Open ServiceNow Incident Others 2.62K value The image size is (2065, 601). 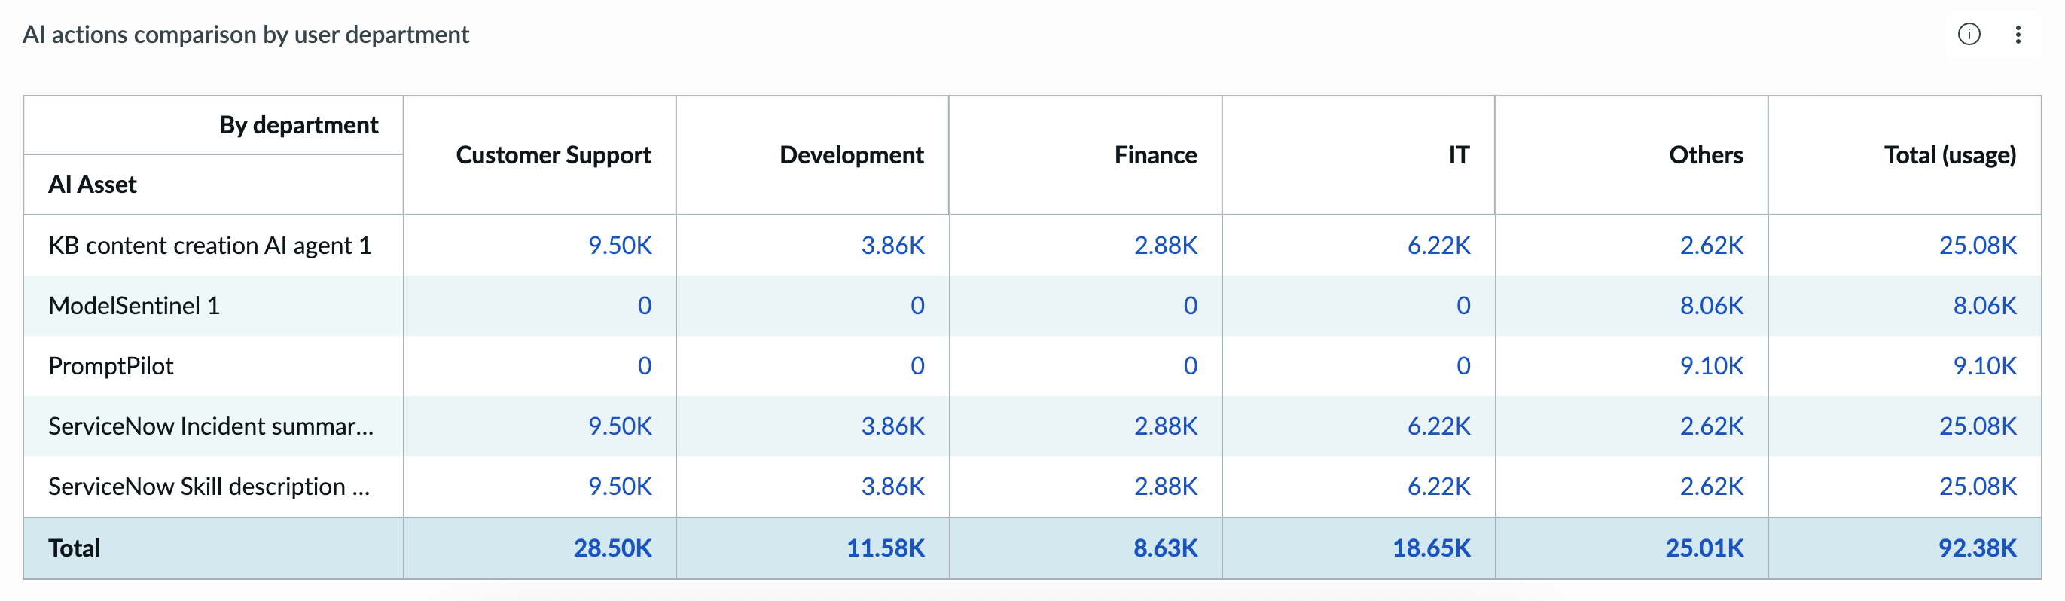tap(1712, 426)
